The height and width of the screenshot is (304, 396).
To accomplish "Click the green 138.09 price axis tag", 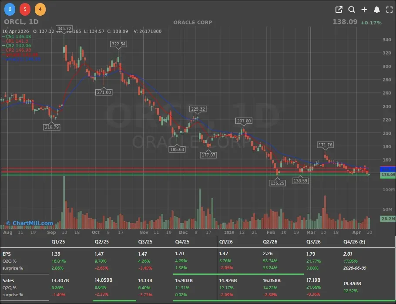I will (388, 175).
